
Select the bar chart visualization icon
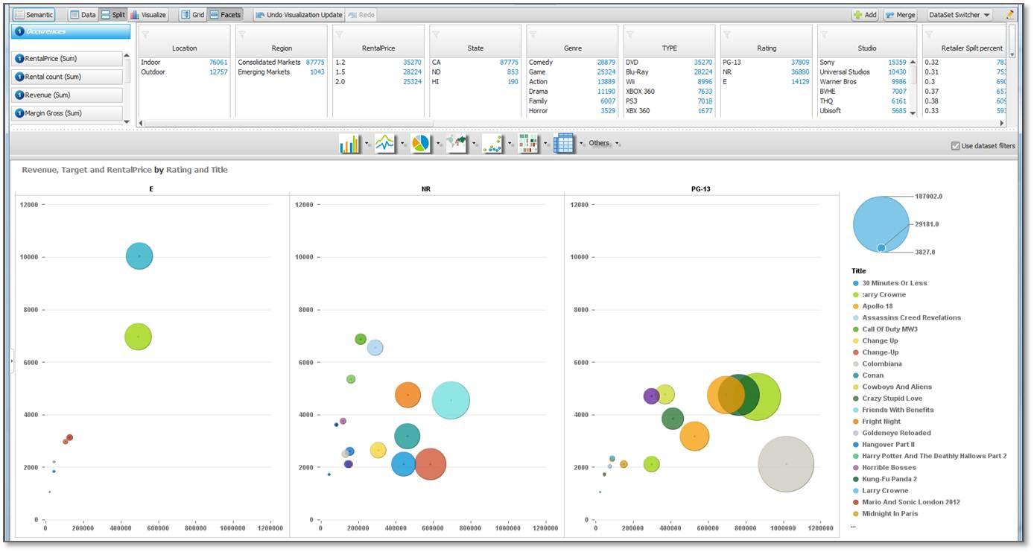[349, 144]
